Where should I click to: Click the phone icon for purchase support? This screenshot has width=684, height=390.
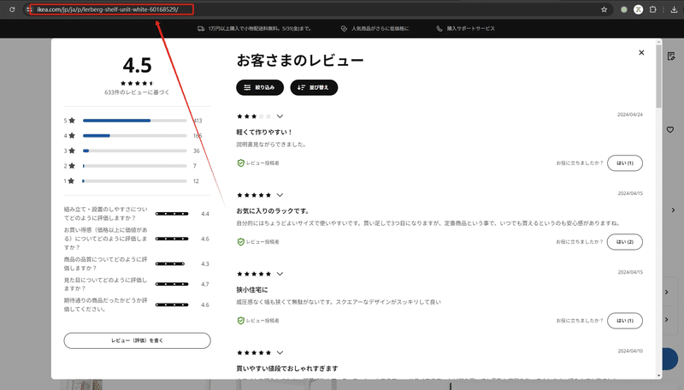click(x=439, y=28)
